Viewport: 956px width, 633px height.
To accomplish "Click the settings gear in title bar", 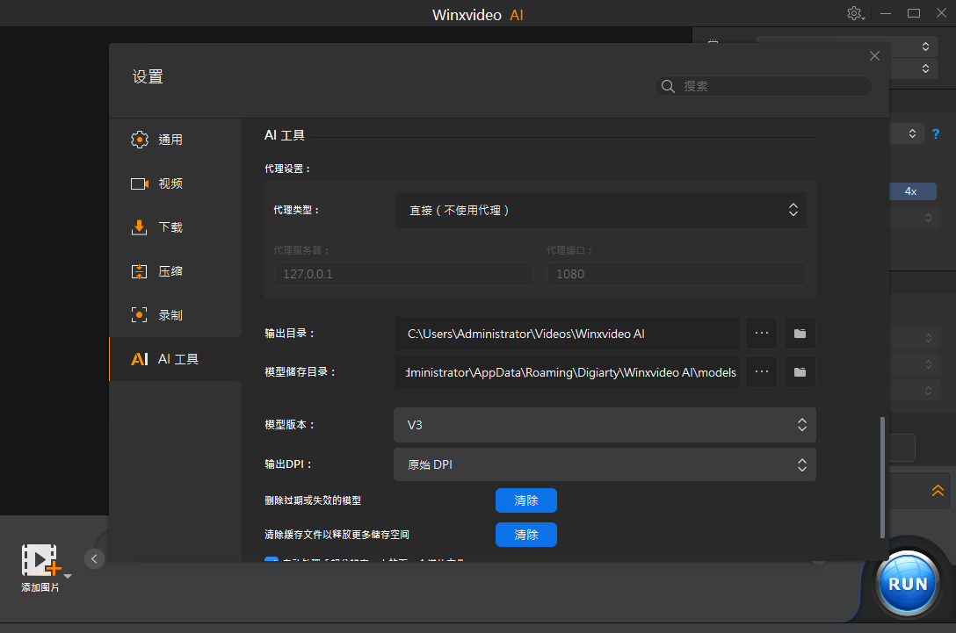I will click(854, 13).
